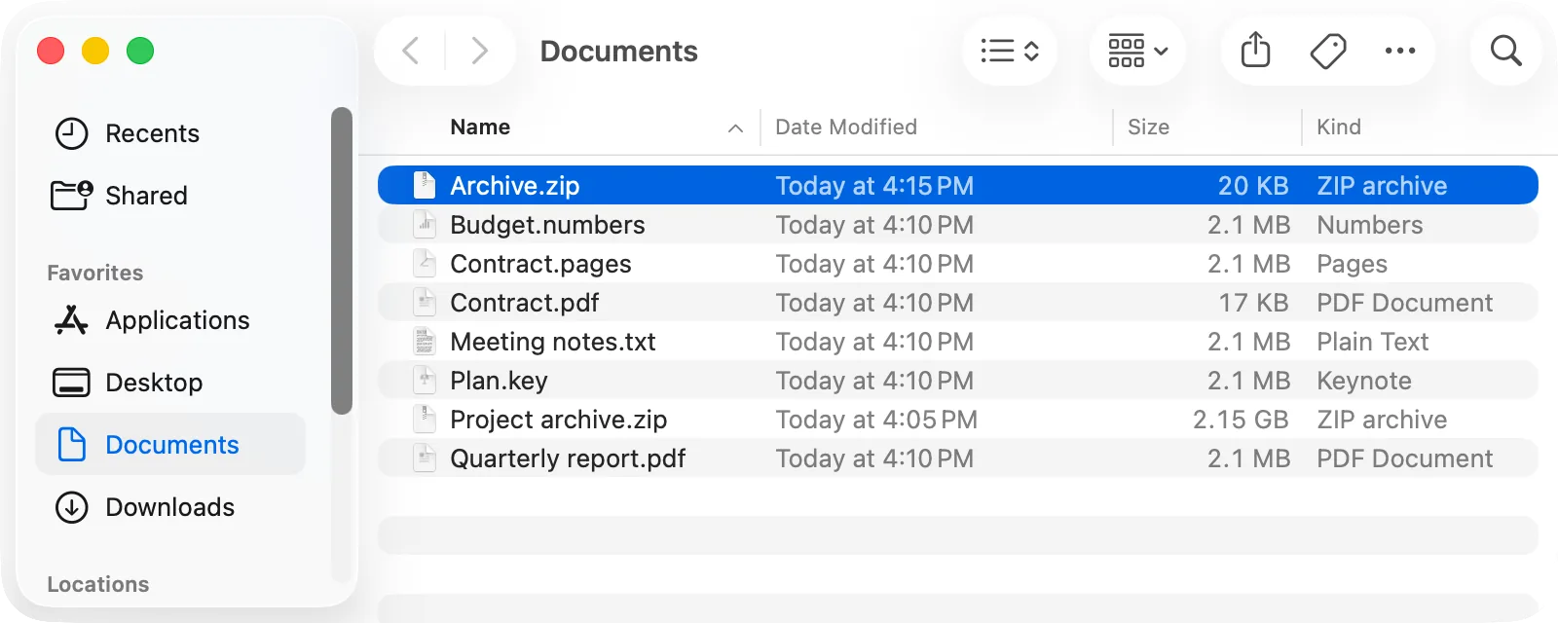Click the Contract.pages file icon
Screen dimensions: 1558x623
tap(425, 263)
